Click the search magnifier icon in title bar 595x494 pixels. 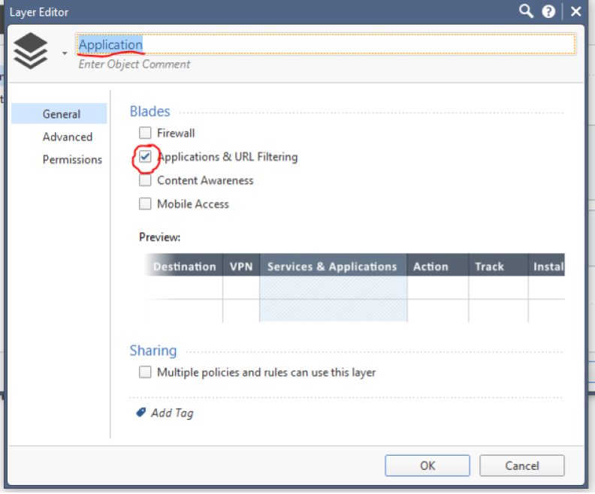[x=526, y=11]
